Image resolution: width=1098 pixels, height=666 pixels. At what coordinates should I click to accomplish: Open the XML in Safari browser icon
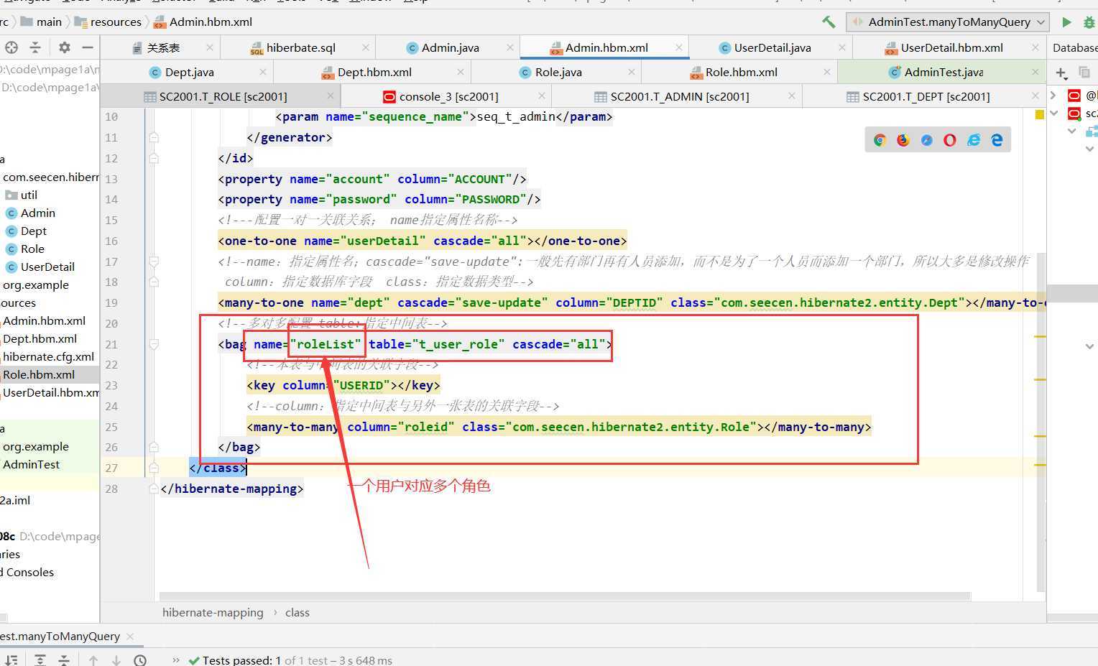click(927, 140)
